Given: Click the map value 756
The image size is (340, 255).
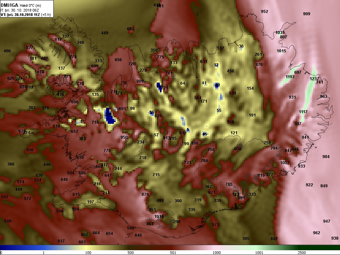Looking at the screenshot, I should tap(211, 149).
